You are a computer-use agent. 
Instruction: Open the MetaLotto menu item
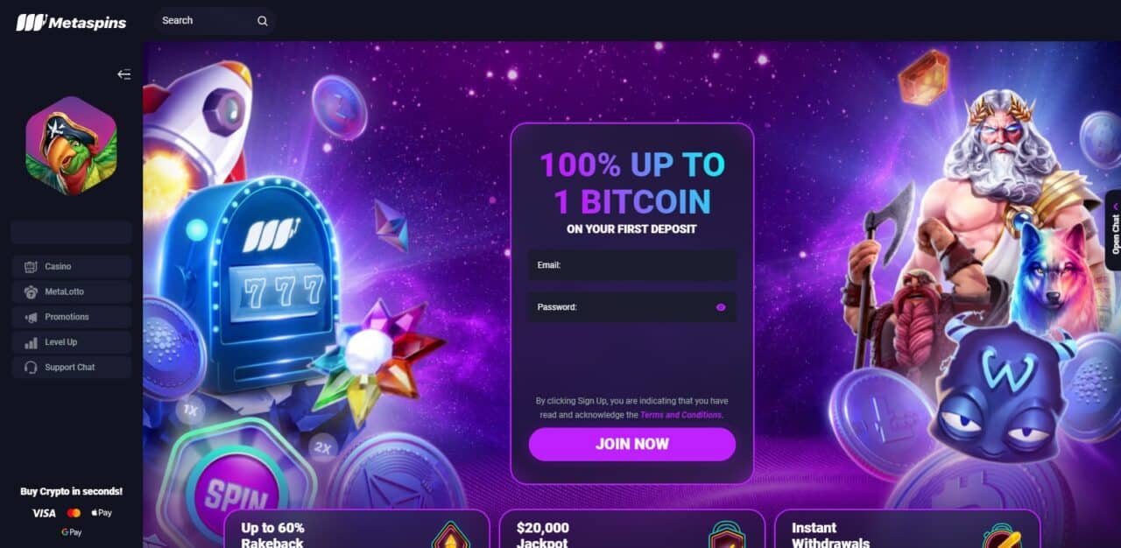(x=72, y=292)
